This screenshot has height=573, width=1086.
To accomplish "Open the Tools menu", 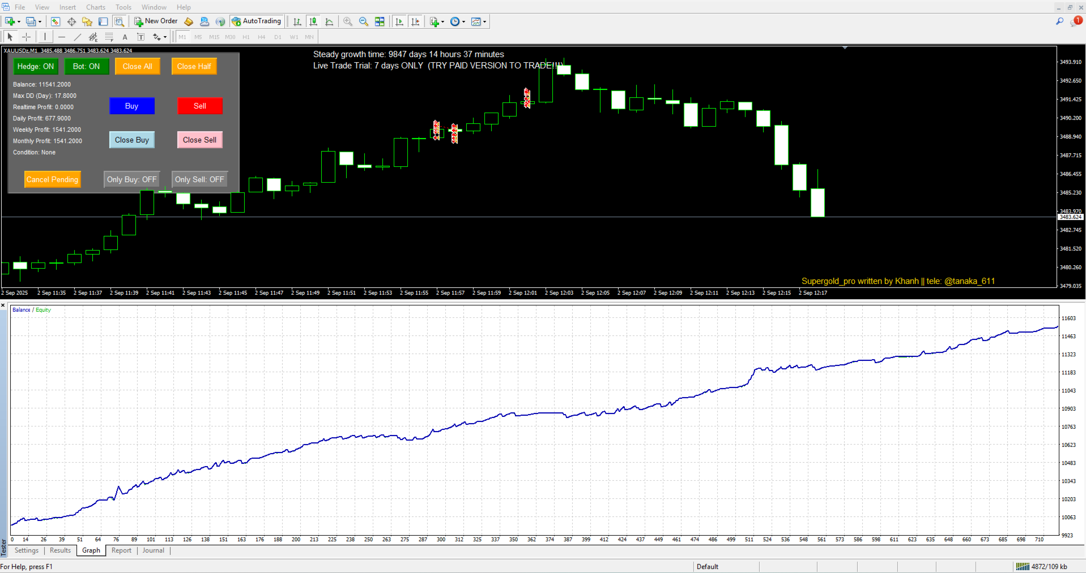I will coord(123,7).
